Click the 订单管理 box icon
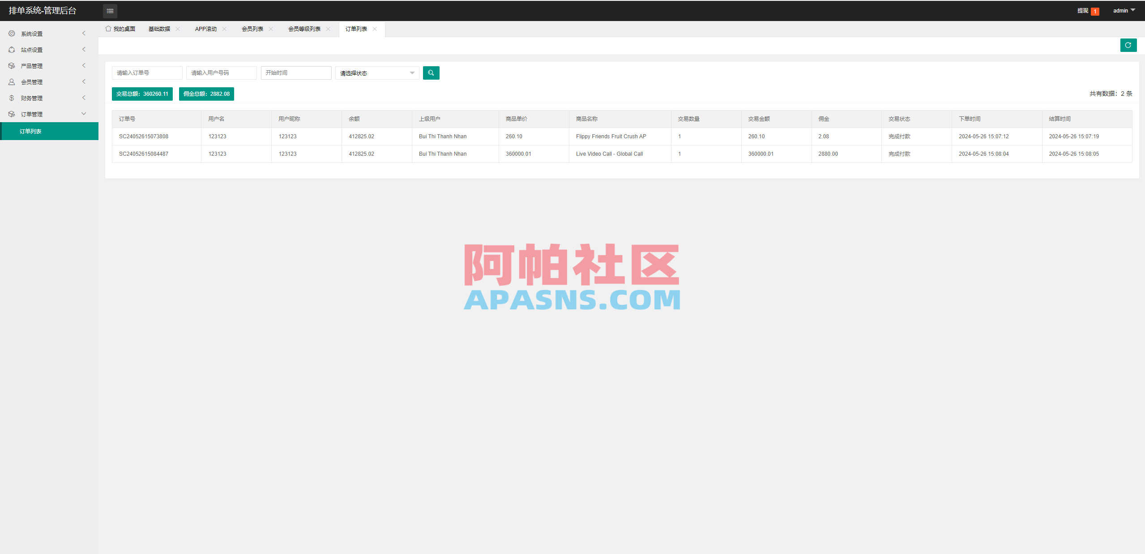The width and height of the screenshot is (1145, 554). (12, 114)
